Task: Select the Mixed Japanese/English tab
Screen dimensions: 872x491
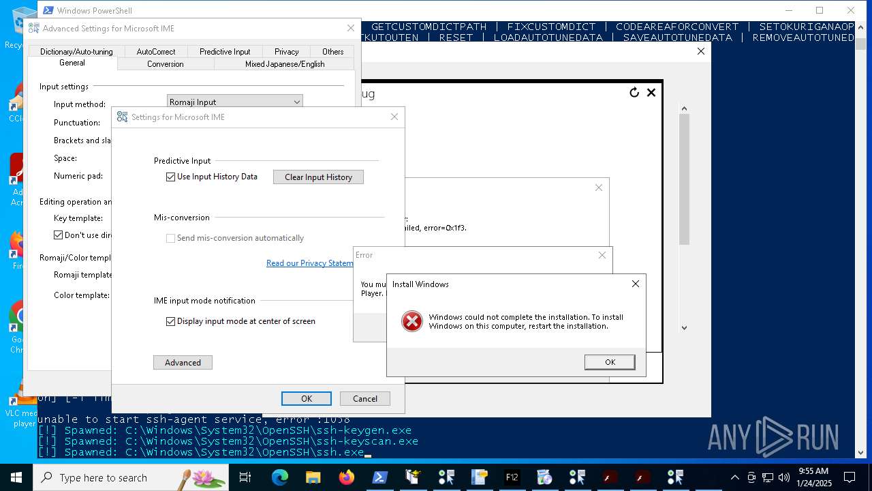Action: click(285, 63)
